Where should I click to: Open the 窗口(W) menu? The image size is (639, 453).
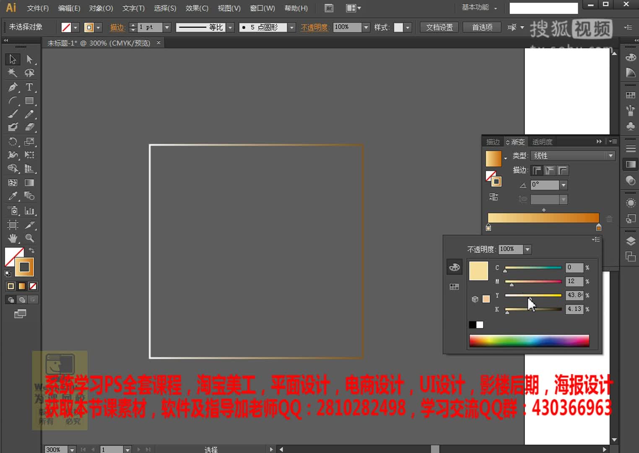tap(262, 8)
